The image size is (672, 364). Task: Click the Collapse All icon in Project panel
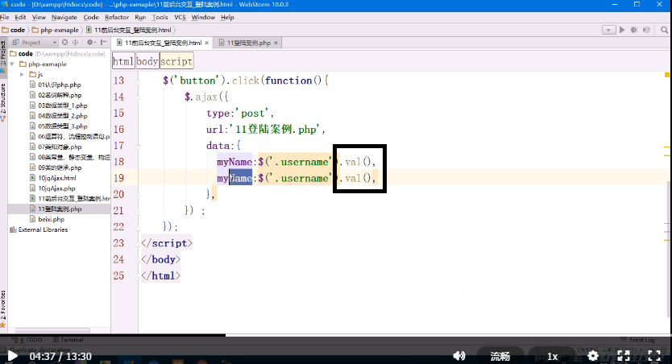tap(76, 43)
